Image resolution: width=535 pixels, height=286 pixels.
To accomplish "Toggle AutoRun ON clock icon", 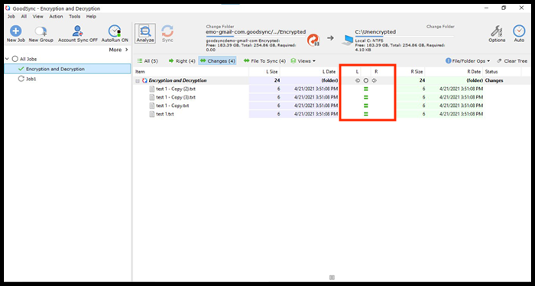I will pos(115,31).
